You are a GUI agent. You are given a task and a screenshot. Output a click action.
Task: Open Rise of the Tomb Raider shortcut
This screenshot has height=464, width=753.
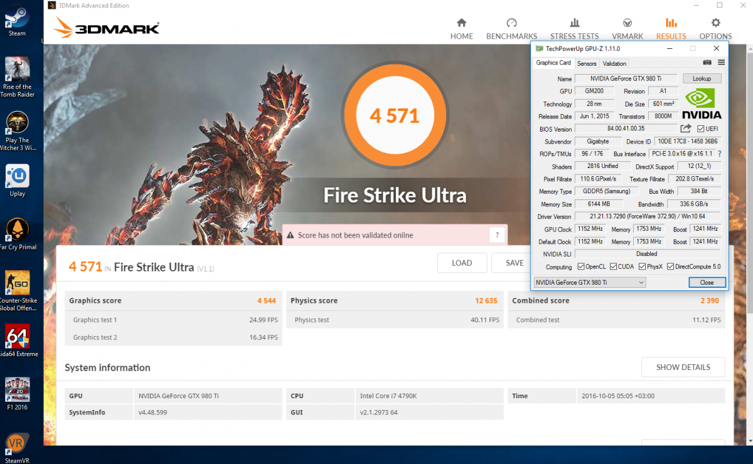[17, 78]
